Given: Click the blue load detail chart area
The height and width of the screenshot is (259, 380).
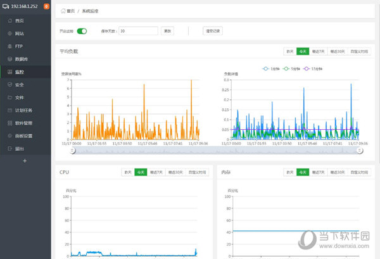Looking at the screenshot, I should coord(295,110).
